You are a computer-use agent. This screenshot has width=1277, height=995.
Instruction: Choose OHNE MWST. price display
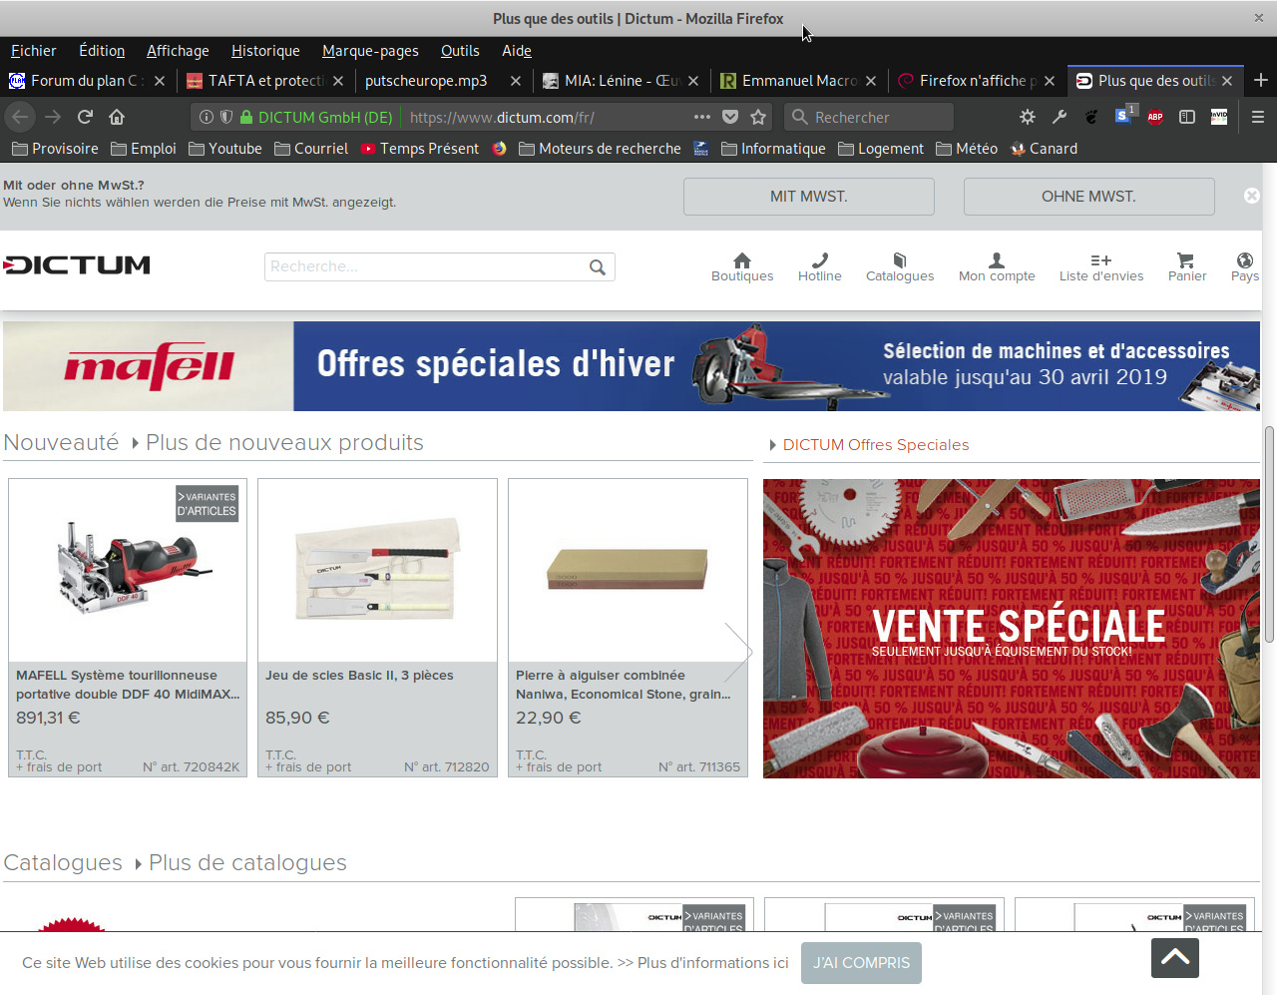1088,197
